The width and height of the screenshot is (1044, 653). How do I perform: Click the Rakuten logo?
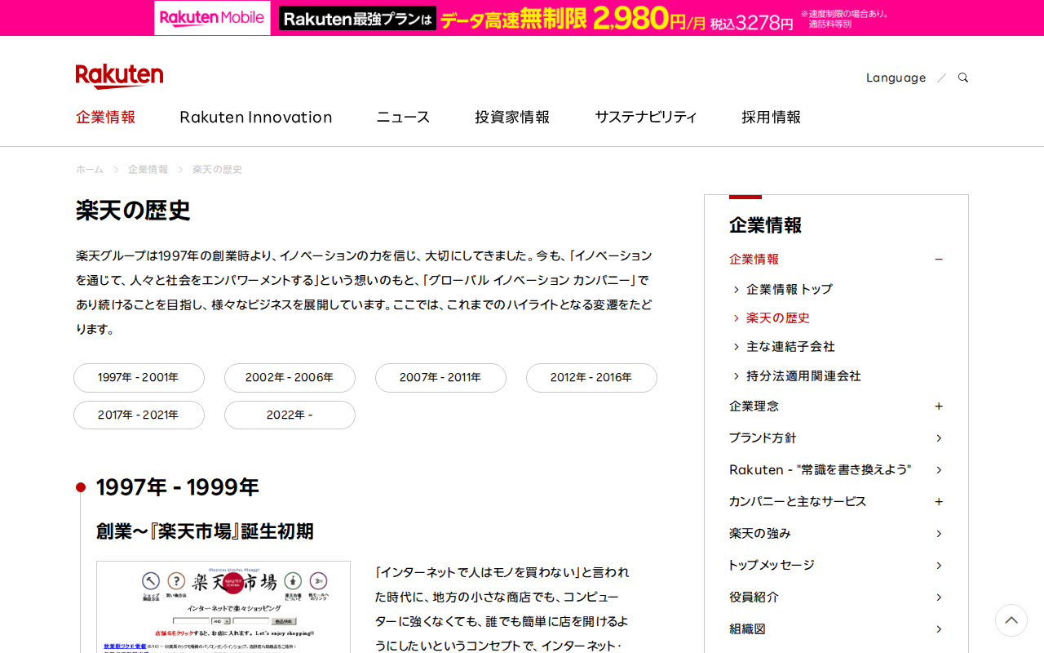click(x=119, y=76)
